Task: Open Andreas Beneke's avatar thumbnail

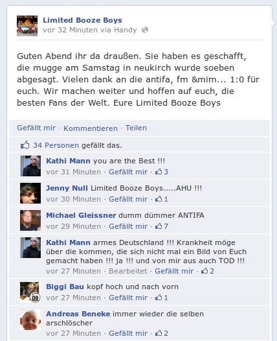Action: (x=30, y=319)
